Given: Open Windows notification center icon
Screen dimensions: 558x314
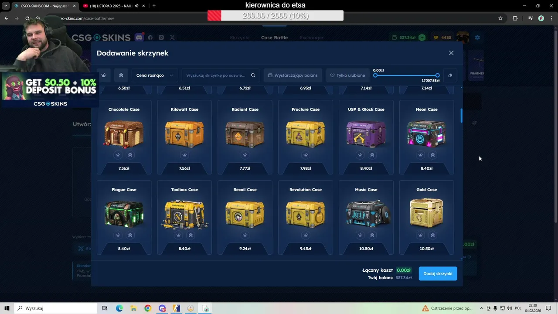Looking at the screenshot, I should coord(549,308).
